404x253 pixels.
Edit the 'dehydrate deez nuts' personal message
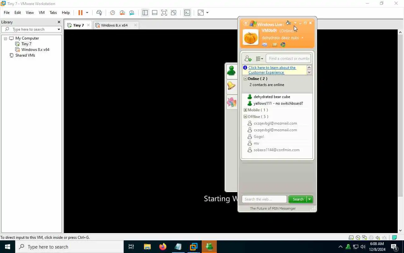[280, 38]
